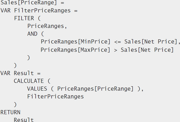The height and width of the screenshot is (122, 180).
Task: Click Sales[Net Price] on the MaxPrice line
Action: [x=147, y=50]
